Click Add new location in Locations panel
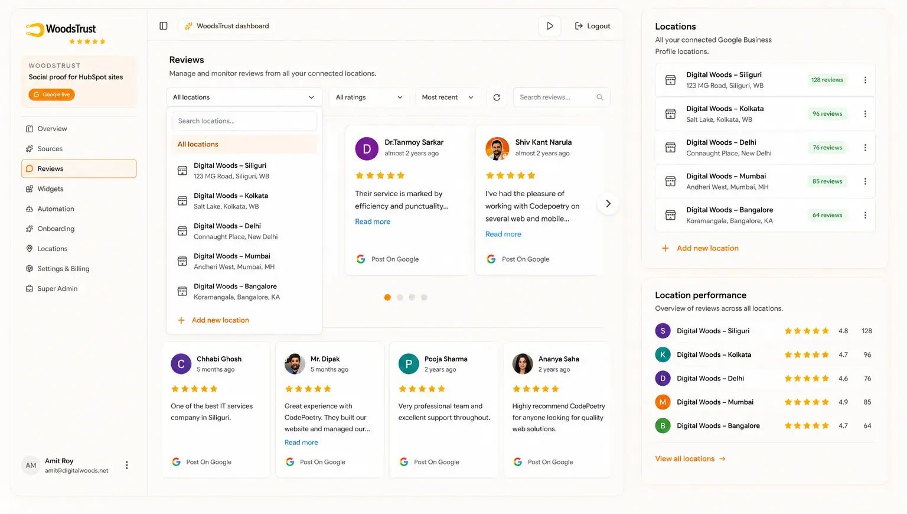Image resolution: width=907 pixels, height=514 pixels. [700, 248]
